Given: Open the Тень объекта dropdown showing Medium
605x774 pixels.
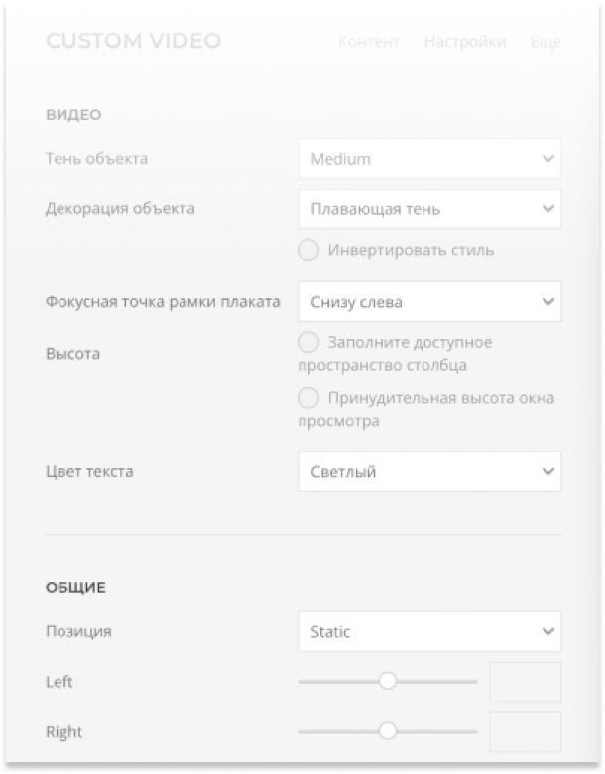Looking at the screenshot, I should [429, 159].
